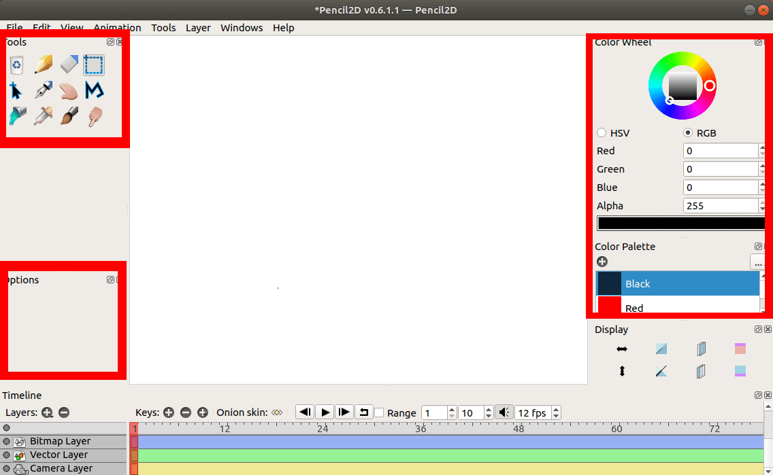Play the animation
This screenshot has width=773, height=475.
[x=325, y=412]
